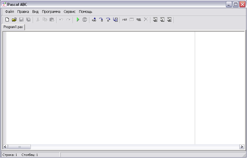The height and width of the screenshot is (158, 247).
Task: Click the Step Over debug icon
Action: (x=108, y=20)
